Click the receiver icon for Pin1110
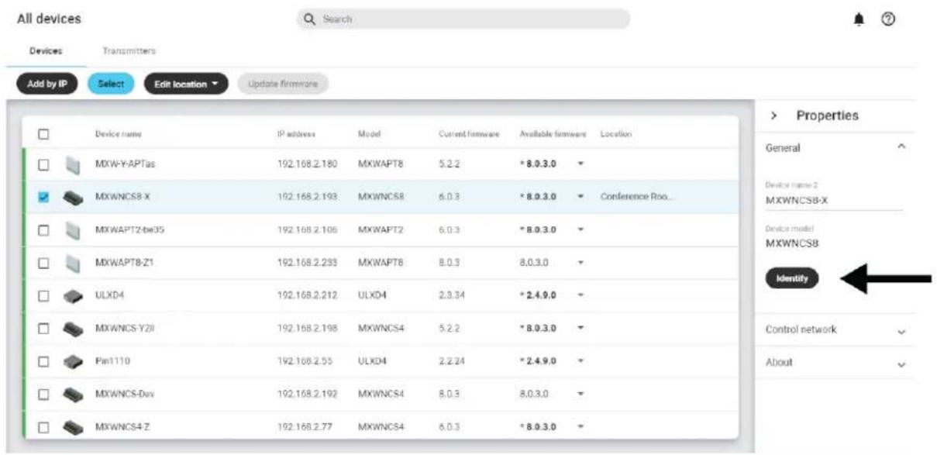Image resolution: width=937 pixels, height=455 pixels. [72, 361]
